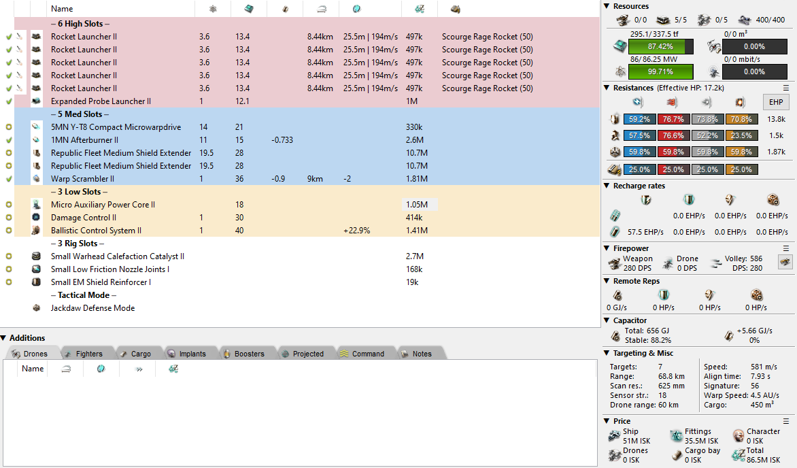Viewport: 797px width, 468px height.
Task: Toggle the Firepower weapon view icon button
Action: pos(785,261)
